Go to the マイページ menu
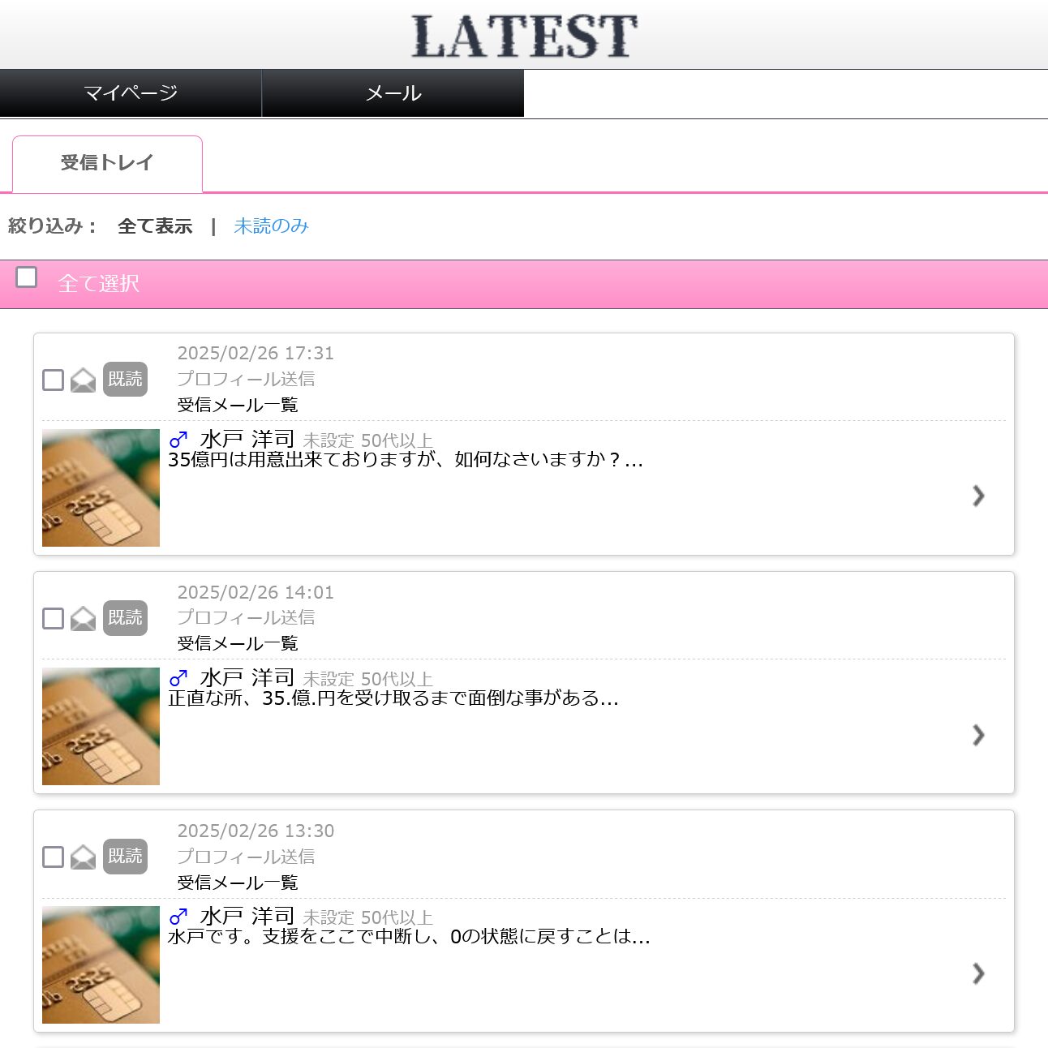Image resolution: width=1048 pixels, height=1048 pixels. click(x=131, y=93)
